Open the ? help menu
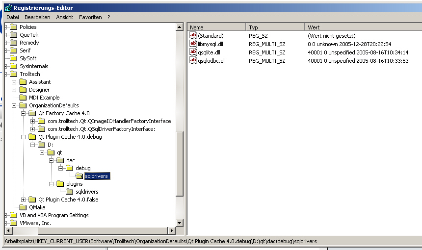The width and height of the screenshot is (422, 250). [x=109, y=17]
